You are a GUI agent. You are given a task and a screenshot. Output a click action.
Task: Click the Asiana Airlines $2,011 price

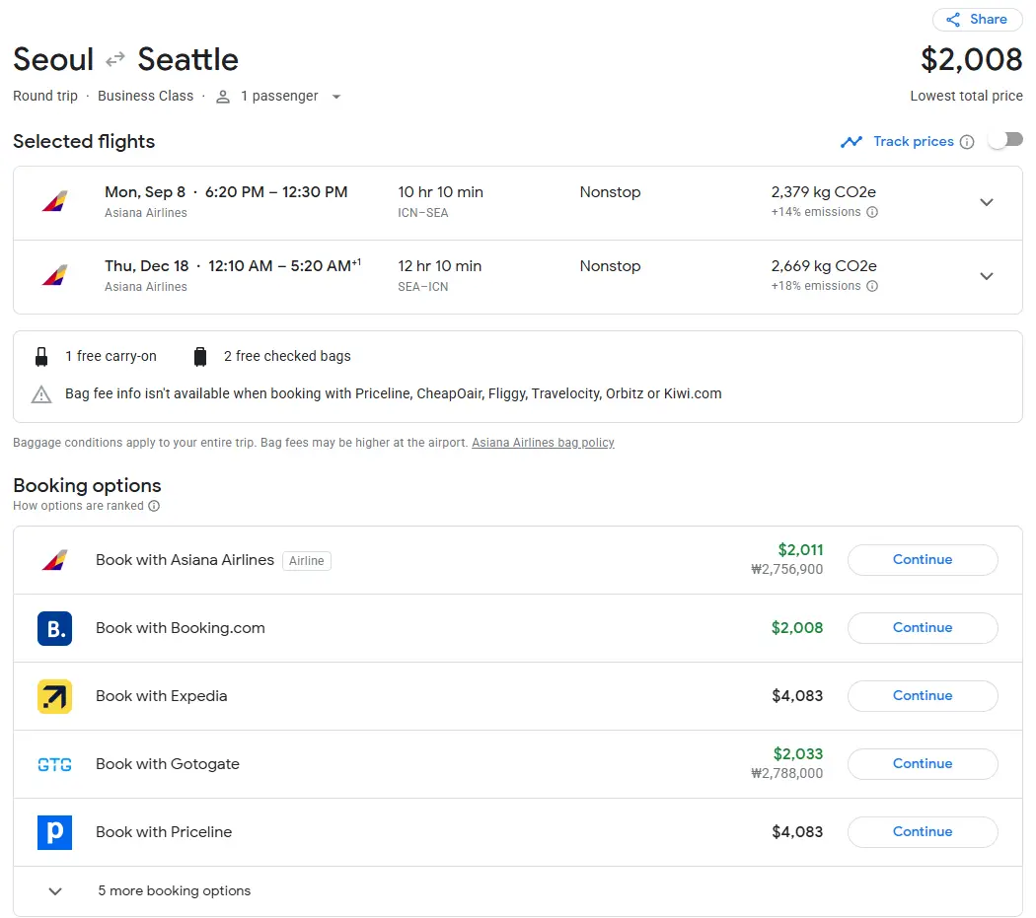tap(801, 550)
